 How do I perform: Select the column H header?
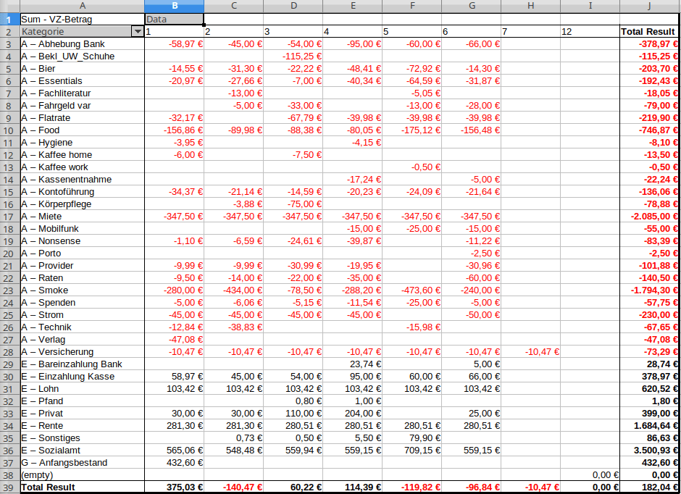pyautogui.click(x=530, y=7)
